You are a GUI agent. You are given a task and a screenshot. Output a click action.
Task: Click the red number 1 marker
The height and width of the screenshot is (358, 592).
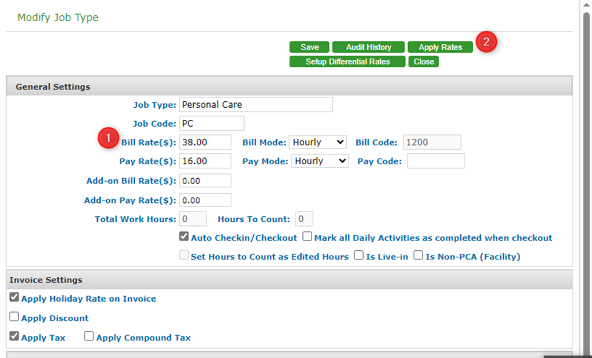click(x=108, y=138)
